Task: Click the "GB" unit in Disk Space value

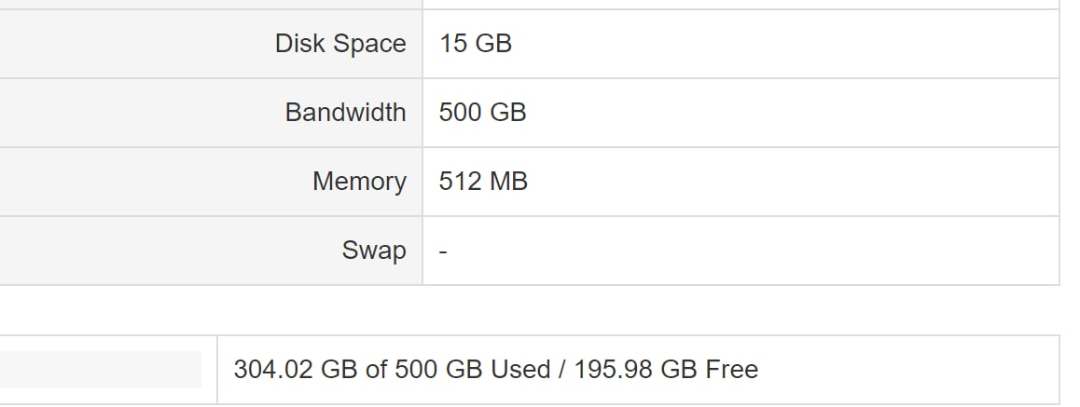Action: pyautogui.click(x=493, y=44)
